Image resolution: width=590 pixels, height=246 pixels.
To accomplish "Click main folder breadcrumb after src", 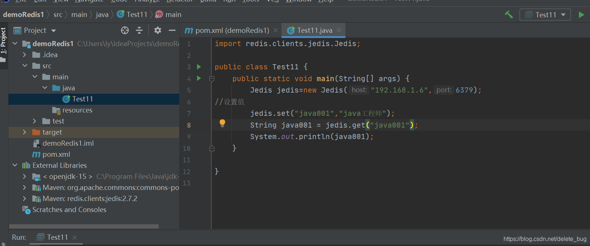I will click(79, 14).
